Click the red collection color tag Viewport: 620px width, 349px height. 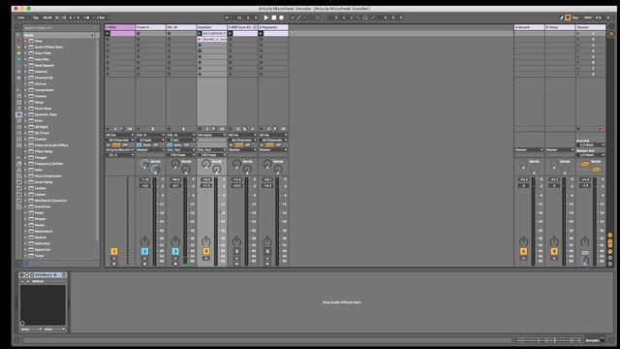click(x=18, y=41)
